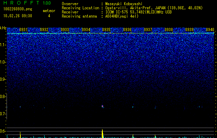Click the tall yellow power spike at 0935
Image resolution: width=217 pixels, height=138 pixels.
pyautogui.click(x=102, y=134)
